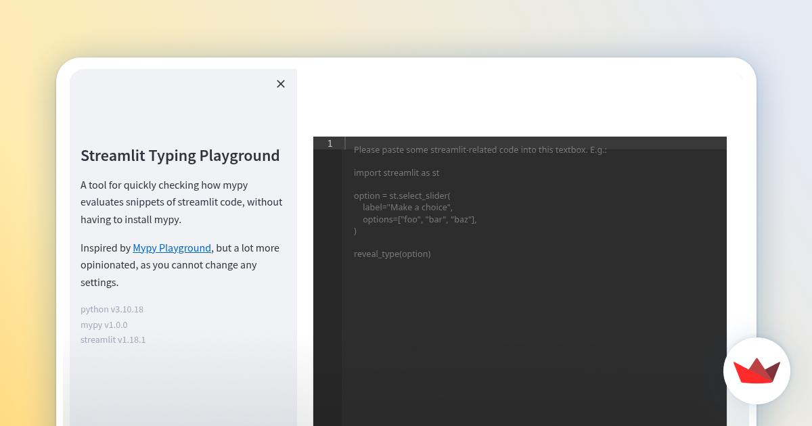This screenshot has height=426, width=812.
Task: Click the streamlit v1.18.1 version label
Action: [113, 339]
